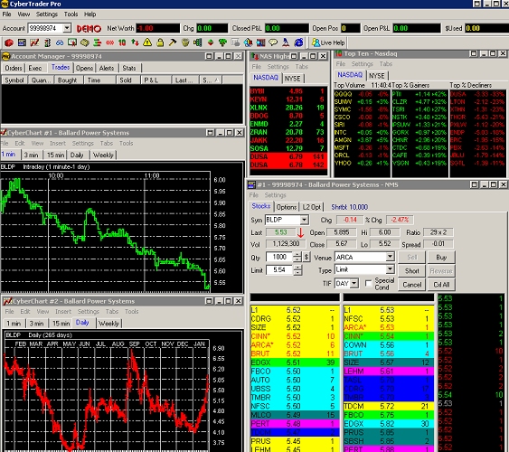Click the pie chart toolbar icon
Image resolution: width=509 pixels, height=452 pixels.
248,42
